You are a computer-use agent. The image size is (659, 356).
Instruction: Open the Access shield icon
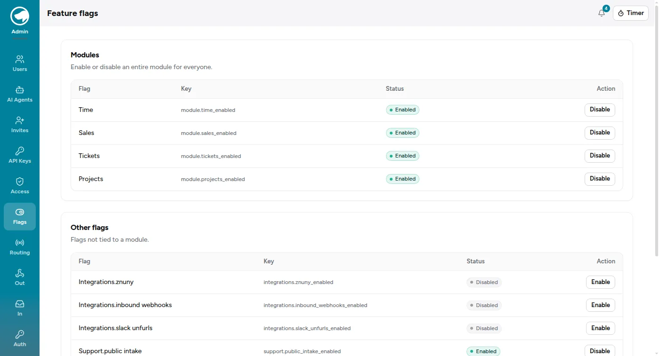point(20,182)
